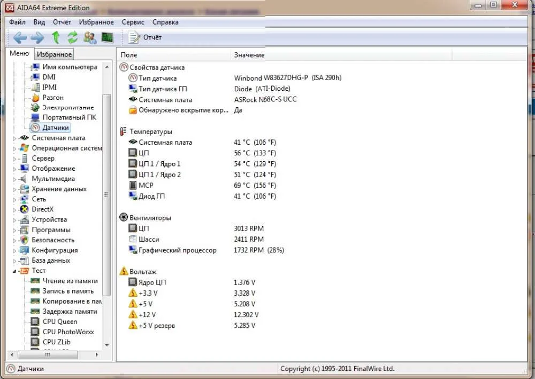
Task: Select the Тип датчика ГП row
Action: (x=210, y=89)
